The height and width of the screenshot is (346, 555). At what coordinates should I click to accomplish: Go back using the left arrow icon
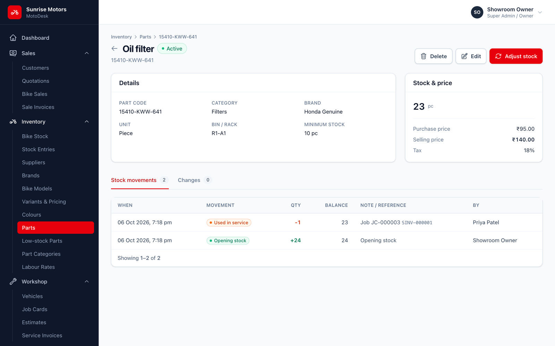pyautogui.click(x=114, y=49)
